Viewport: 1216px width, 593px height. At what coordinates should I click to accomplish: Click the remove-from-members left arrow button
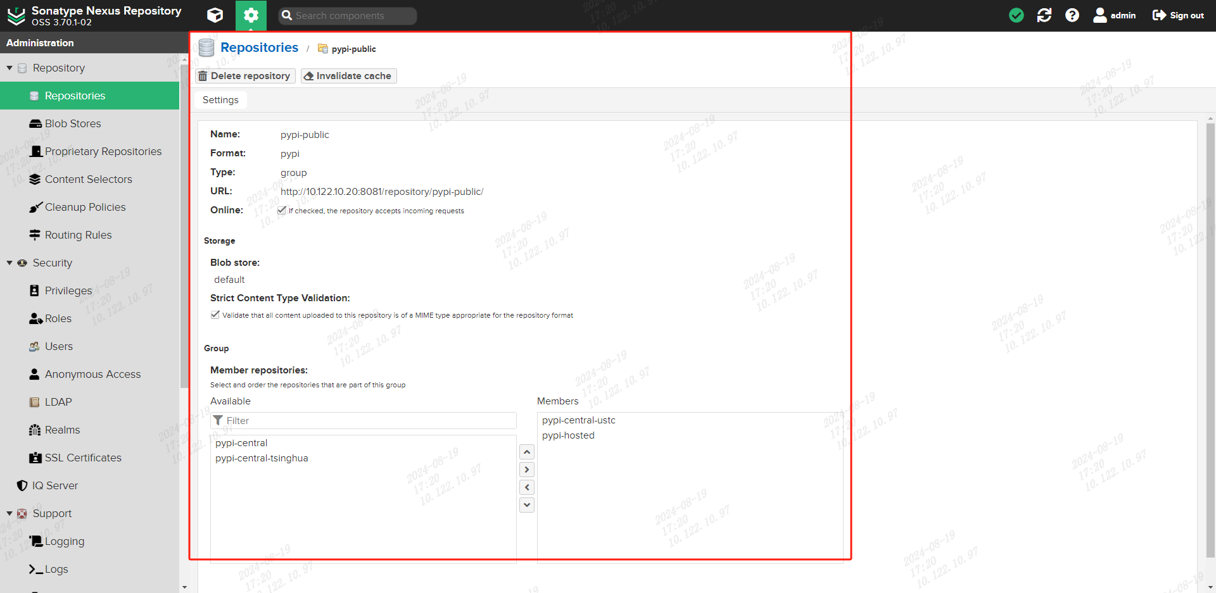click(x=527, y=487)
